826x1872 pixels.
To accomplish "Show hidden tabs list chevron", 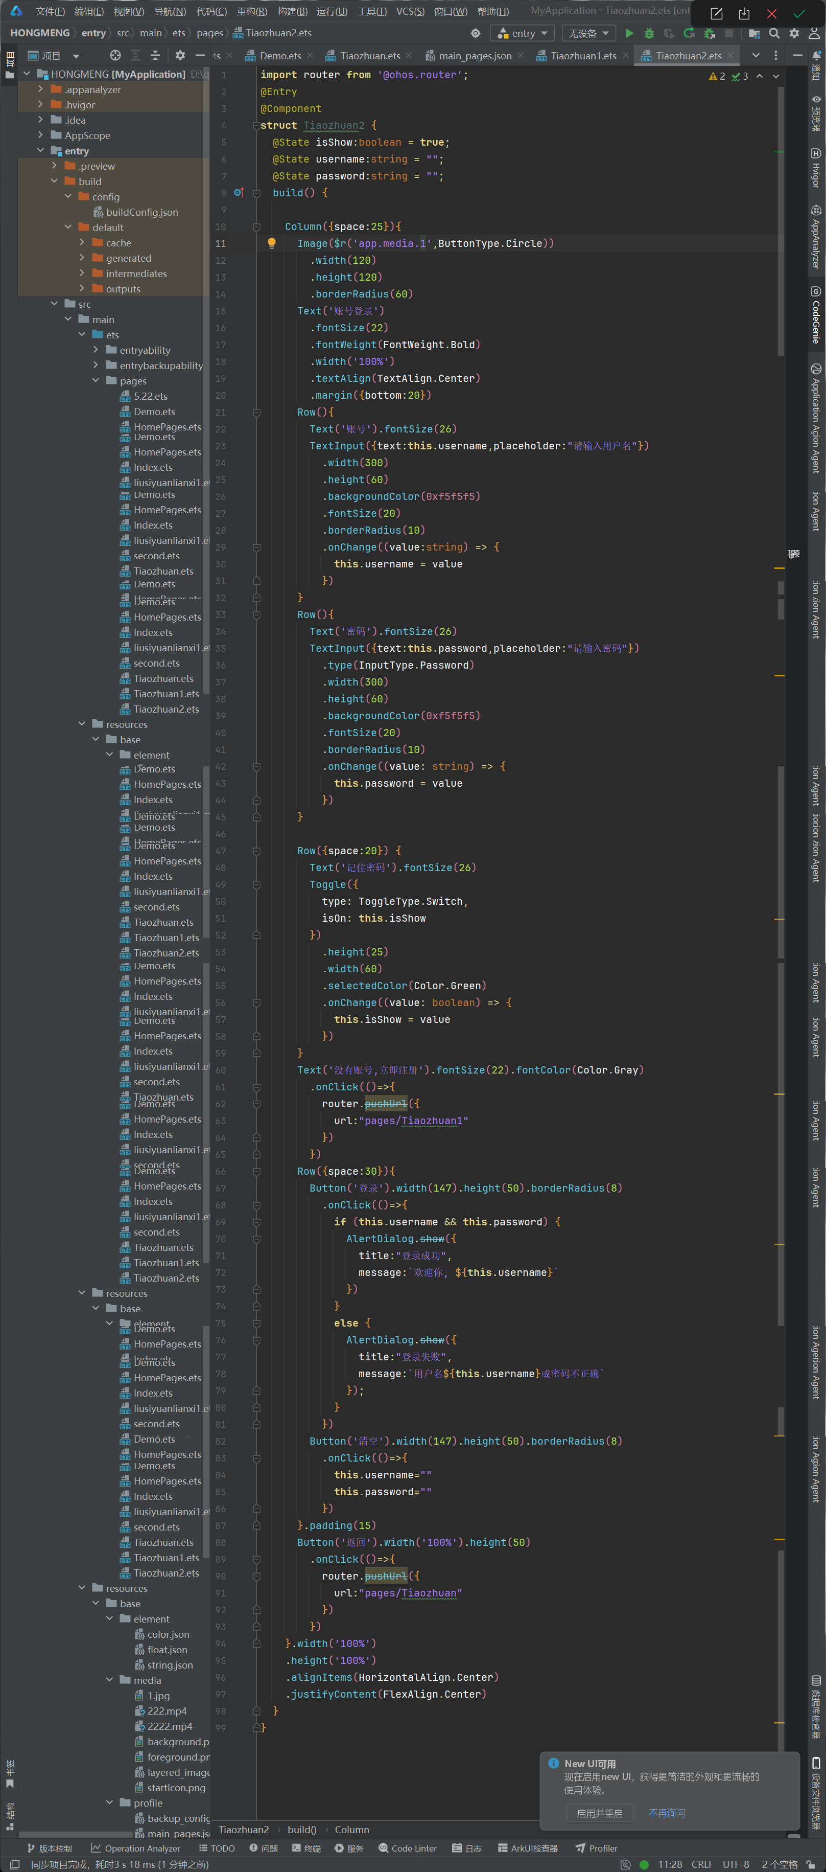I will [x=756, y=55].
